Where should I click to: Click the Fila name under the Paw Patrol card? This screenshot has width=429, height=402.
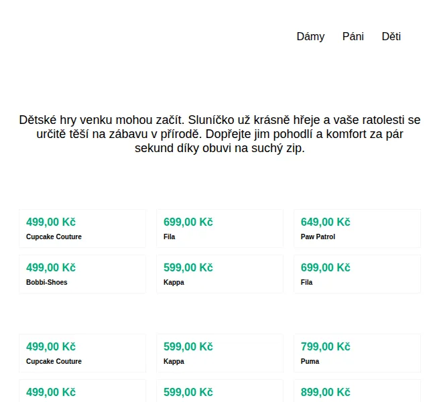tap(306, 282)
